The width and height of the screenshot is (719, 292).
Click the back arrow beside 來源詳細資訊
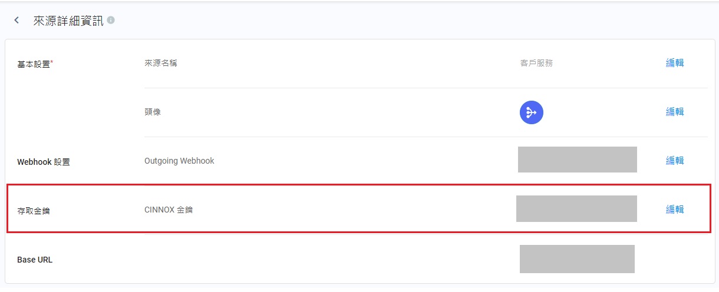(17, 21)
